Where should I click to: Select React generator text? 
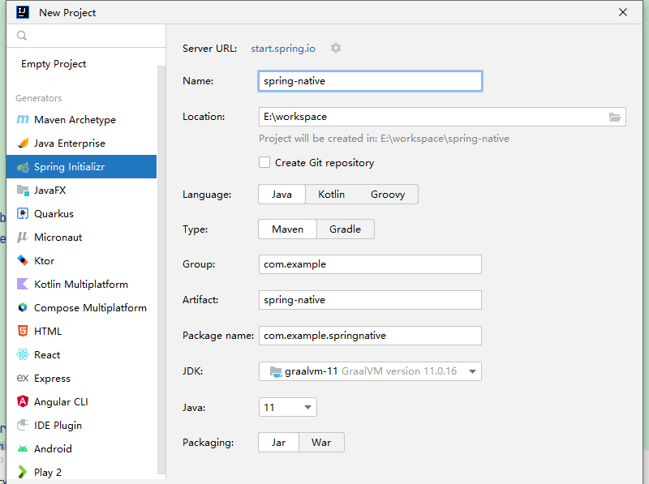coord(47,355)
